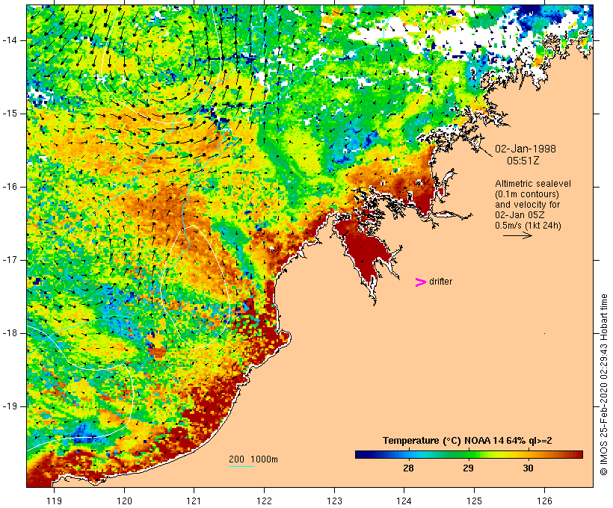The width and height of the screenshot is (613, 508).
Task: Click the '29' colorbar tick label
Action: click(x=469, y=468)
